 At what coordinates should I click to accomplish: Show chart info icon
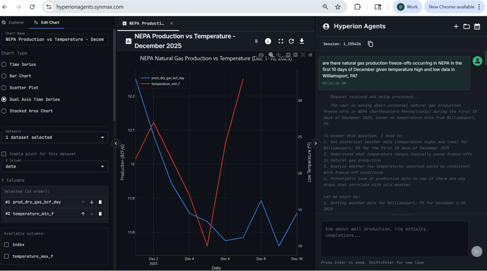268,41
